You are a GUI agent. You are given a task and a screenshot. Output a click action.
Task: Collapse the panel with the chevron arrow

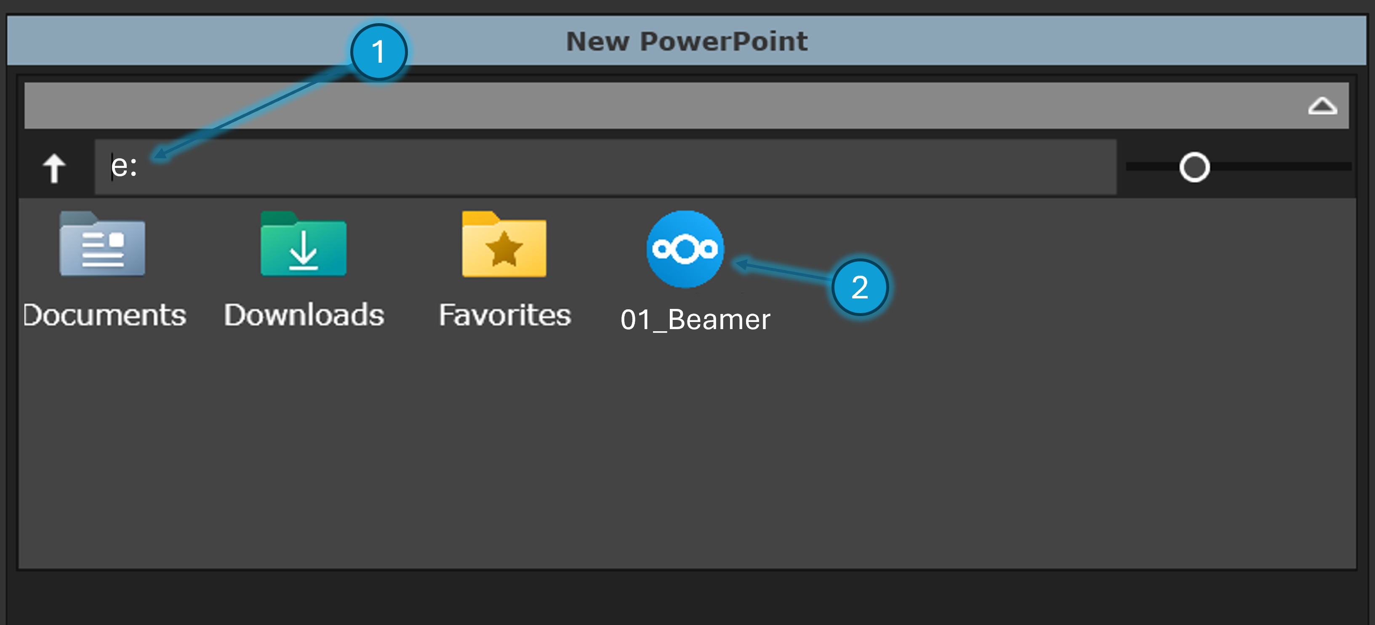coord(1322,106)
